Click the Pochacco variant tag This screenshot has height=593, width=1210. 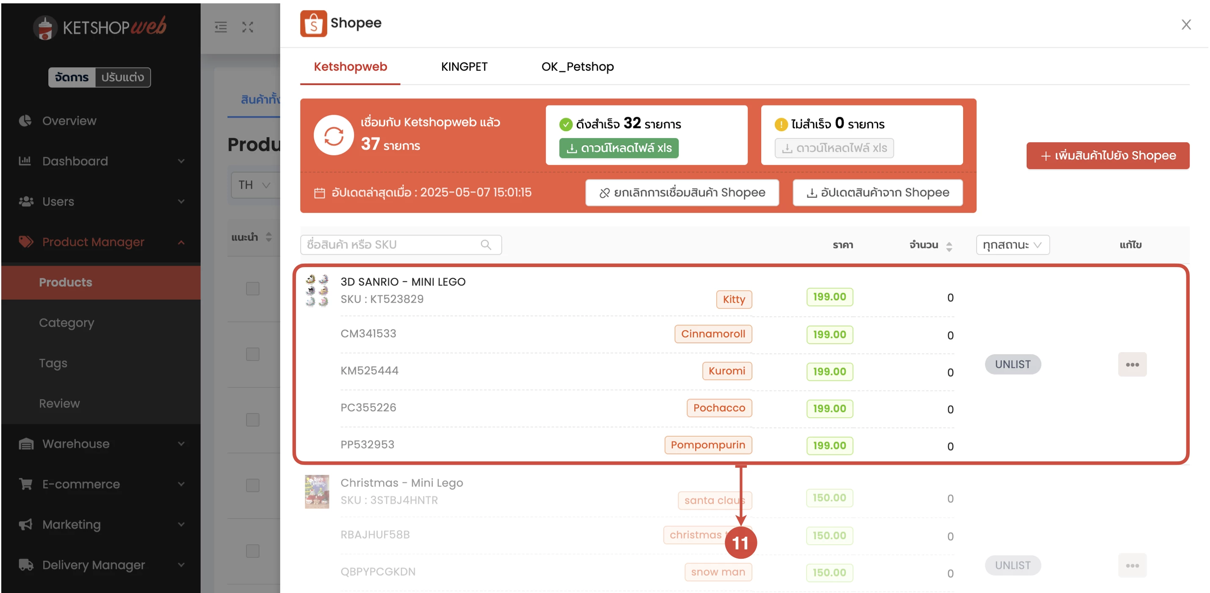(x=719, y=408)
